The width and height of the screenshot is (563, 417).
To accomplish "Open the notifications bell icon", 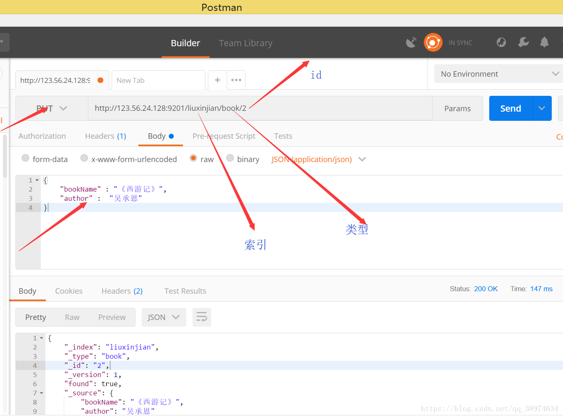I will [544, 42].
